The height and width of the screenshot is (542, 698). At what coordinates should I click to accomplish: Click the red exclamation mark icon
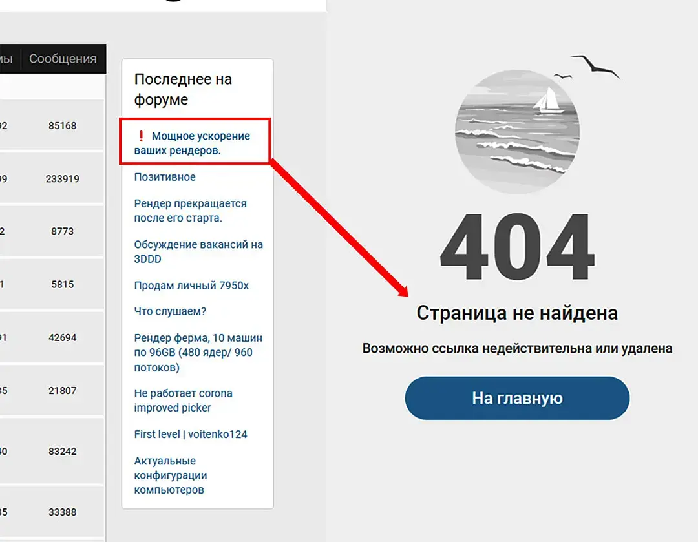pyautogui.click(x=141, y=136)
